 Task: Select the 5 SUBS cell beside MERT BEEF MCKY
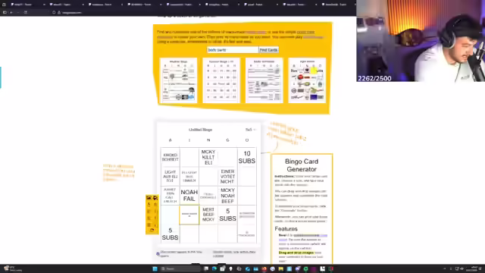227,215
